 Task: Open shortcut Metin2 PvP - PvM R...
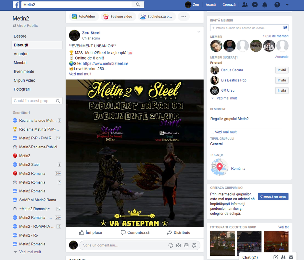tap(37, 138)
